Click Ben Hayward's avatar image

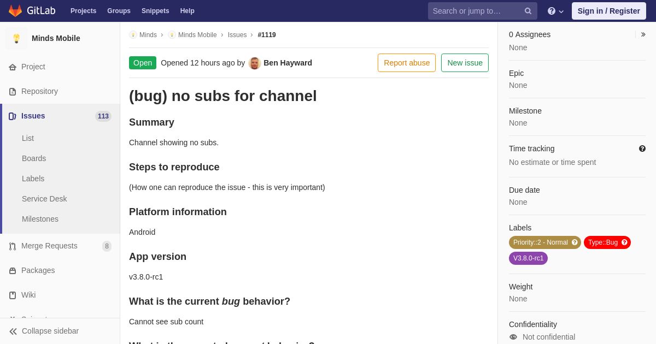pos(255,63)
